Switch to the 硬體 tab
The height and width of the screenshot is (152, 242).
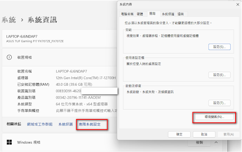click(x=140, y=14)
